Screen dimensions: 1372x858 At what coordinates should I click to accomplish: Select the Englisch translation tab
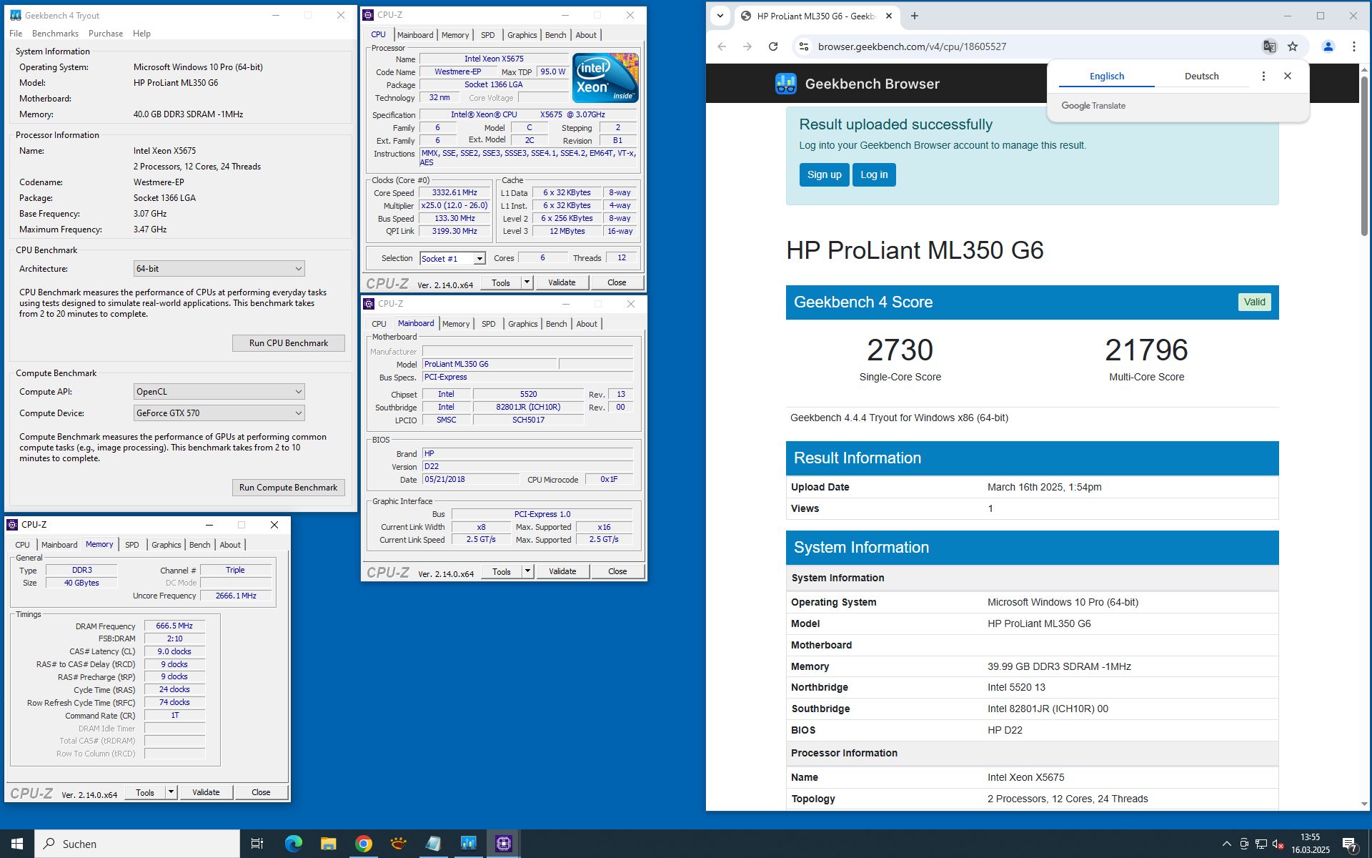(1107, 77)
